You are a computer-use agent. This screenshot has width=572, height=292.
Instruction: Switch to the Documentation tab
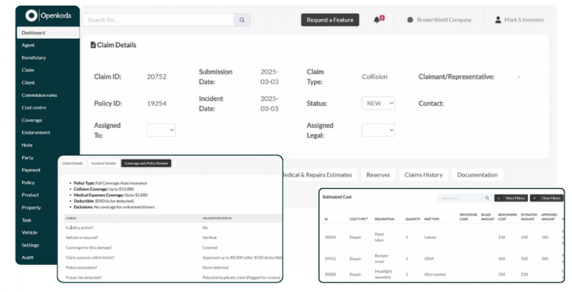point(477,175)
